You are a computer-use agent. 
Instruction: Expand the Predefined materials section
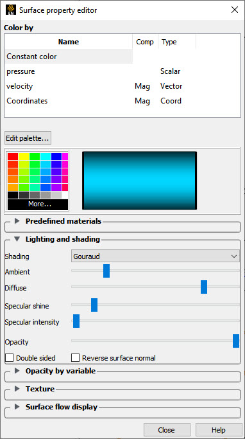coord(17,221)
